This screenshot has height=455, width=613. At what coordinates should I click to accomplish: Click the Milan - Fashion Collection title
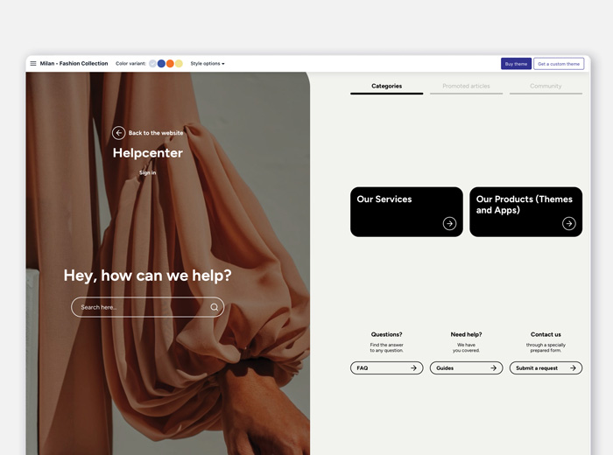pos(74,63)
